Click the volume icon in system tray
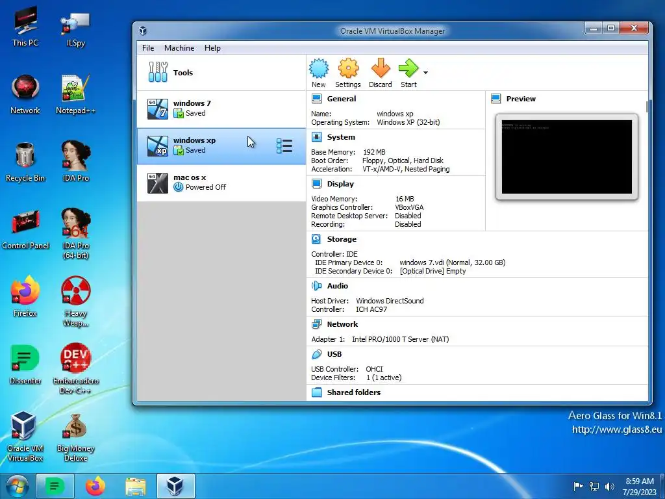The image size is (665, 499). point(610,486)
